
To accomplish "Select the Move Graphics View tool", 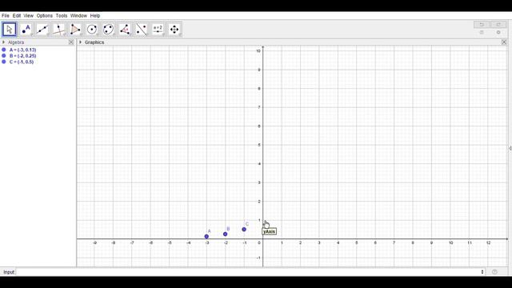I will point(174,30).
